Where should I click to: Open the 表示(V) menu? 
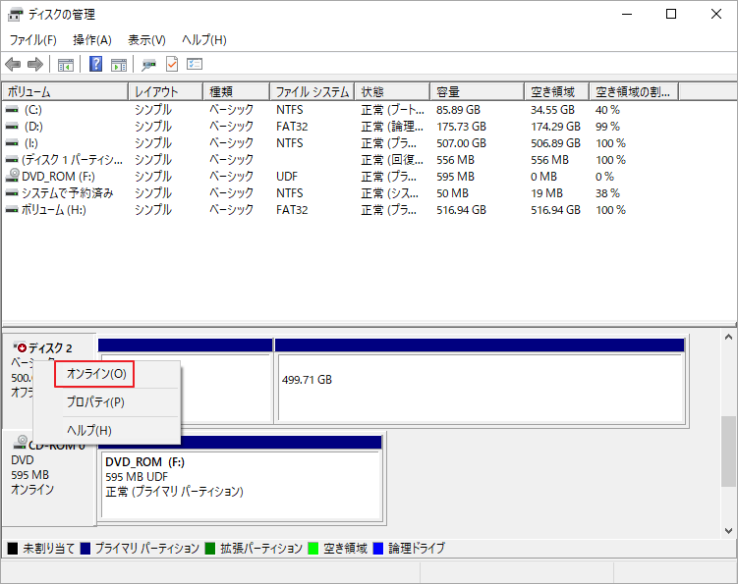point(146,40)
